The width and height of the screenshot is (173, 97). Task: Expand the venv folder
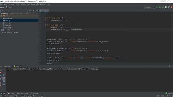click(x=1, y=16)
